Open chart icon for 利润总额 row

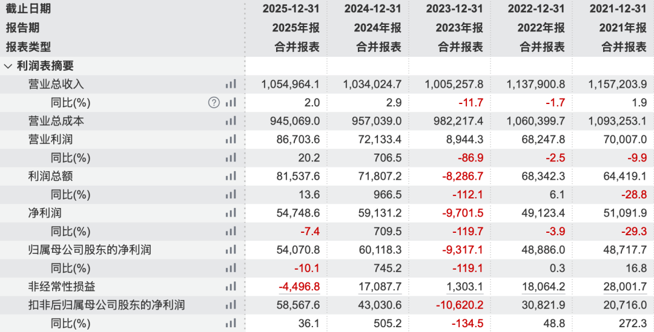231,176
